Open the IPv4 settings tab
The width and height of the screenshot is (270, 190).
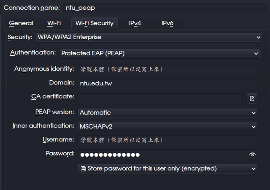click(135, 23)
